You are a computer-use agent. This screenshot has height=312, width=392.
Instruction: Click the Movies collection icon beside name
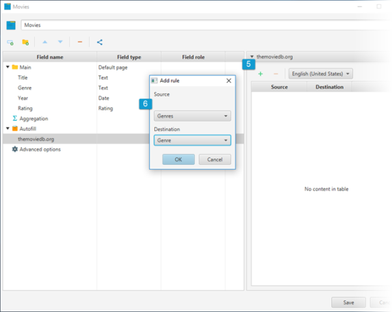[x=10, y=25]
